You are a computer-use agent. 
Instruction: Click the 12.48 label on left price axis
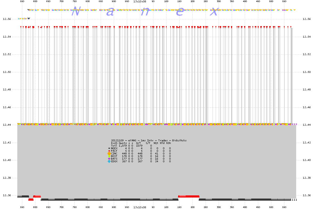(x=7, y=89)
